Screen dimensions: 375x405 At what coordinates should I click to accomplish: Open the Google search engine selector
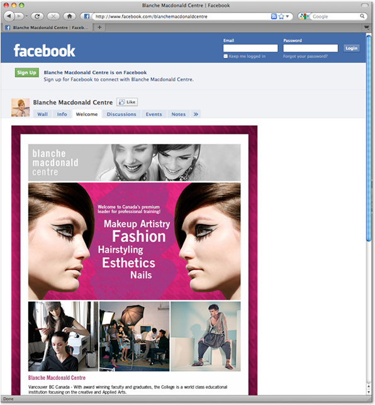click(x=304, y=16)
